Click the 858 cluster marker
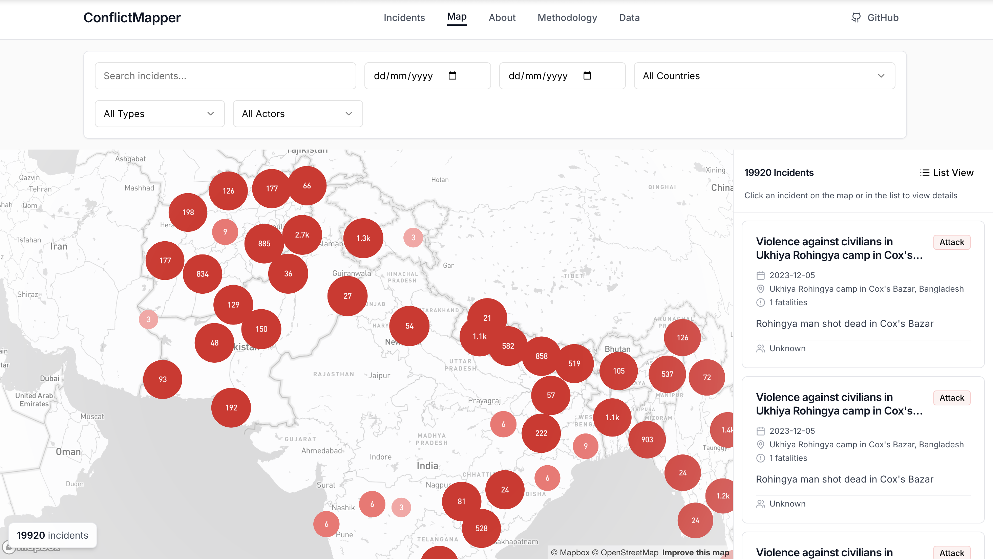The image size is (993, 559). [x=541, y=356]
